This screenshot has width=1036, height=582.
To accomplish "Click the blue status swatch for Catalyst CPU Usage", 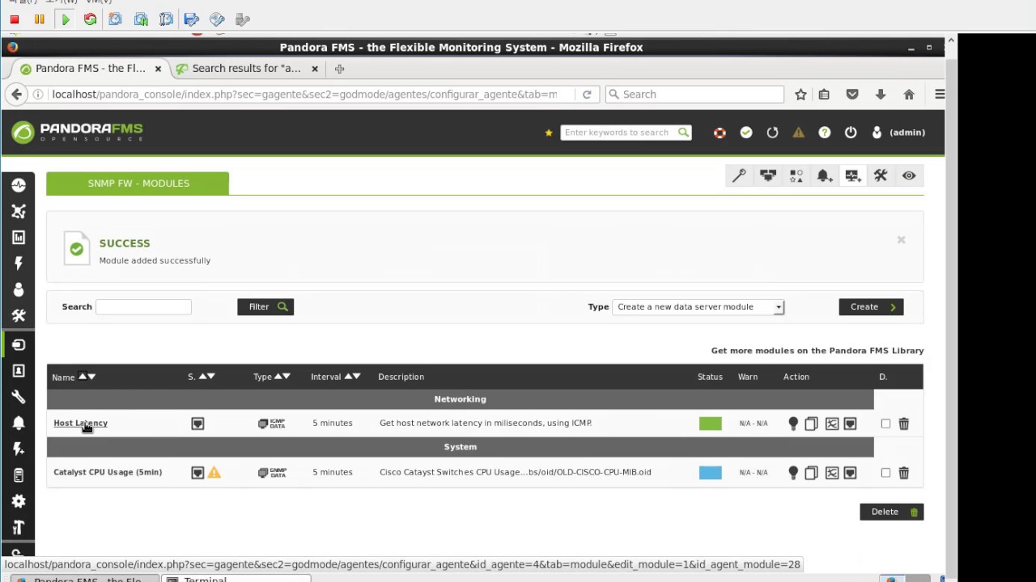I will [x=710, y=473].
